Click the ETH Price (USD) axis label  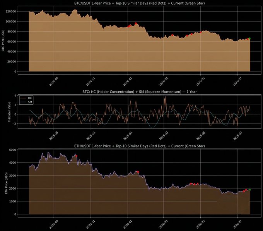(6, 183)
